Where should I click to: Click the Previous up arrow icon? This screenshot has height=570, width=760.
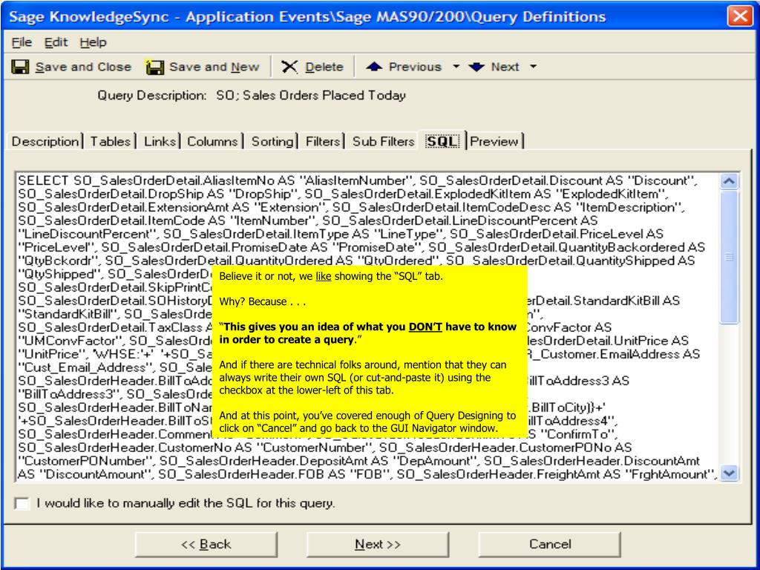(374, 67)
